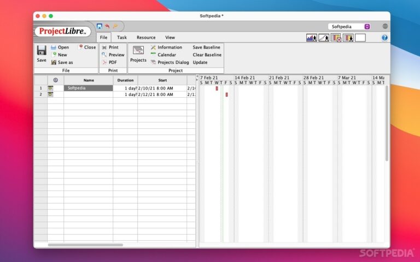Click the large Save floppy disk icon

pos(42,50)
